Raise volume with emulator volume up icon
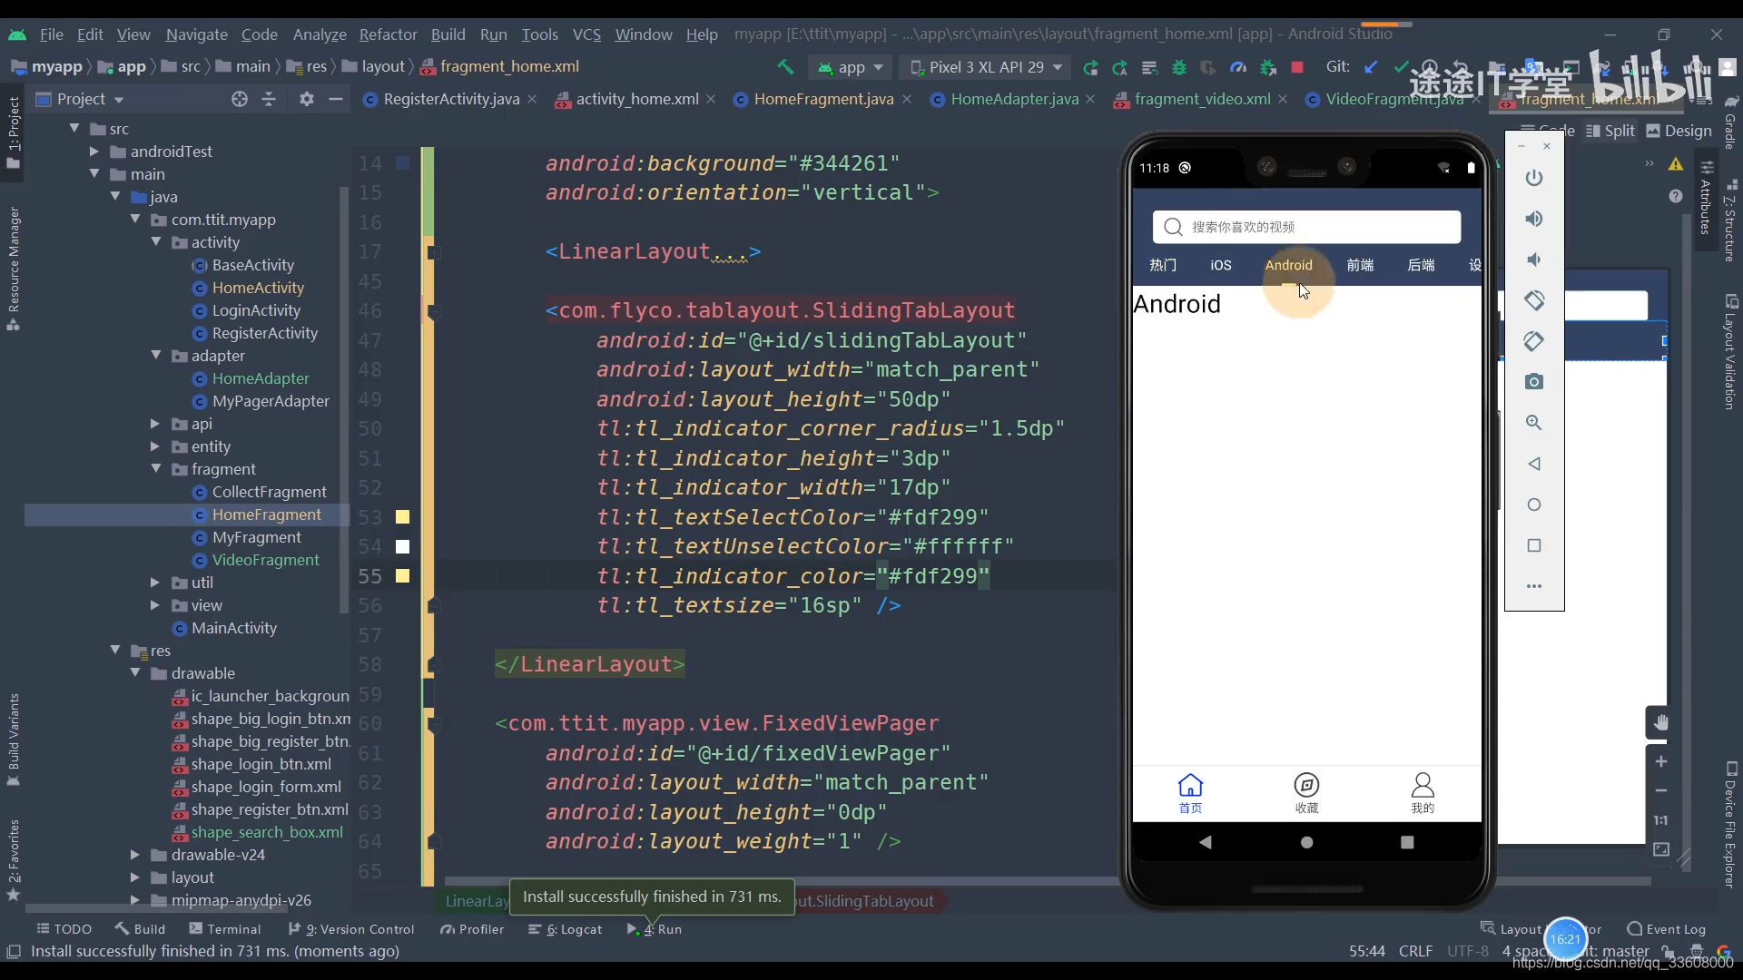The height and width of the screenshot is (980, 1743). coord(1534,219)
